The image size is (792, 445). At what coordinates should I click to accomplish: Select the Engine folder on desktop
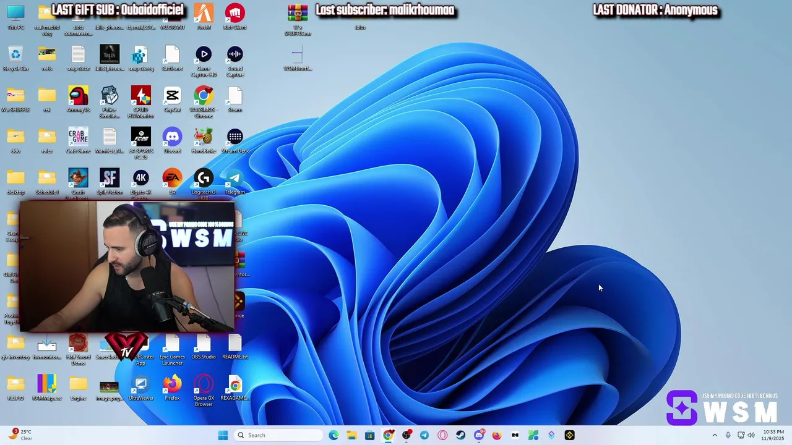pyautogui.click(x=78, y=388)
